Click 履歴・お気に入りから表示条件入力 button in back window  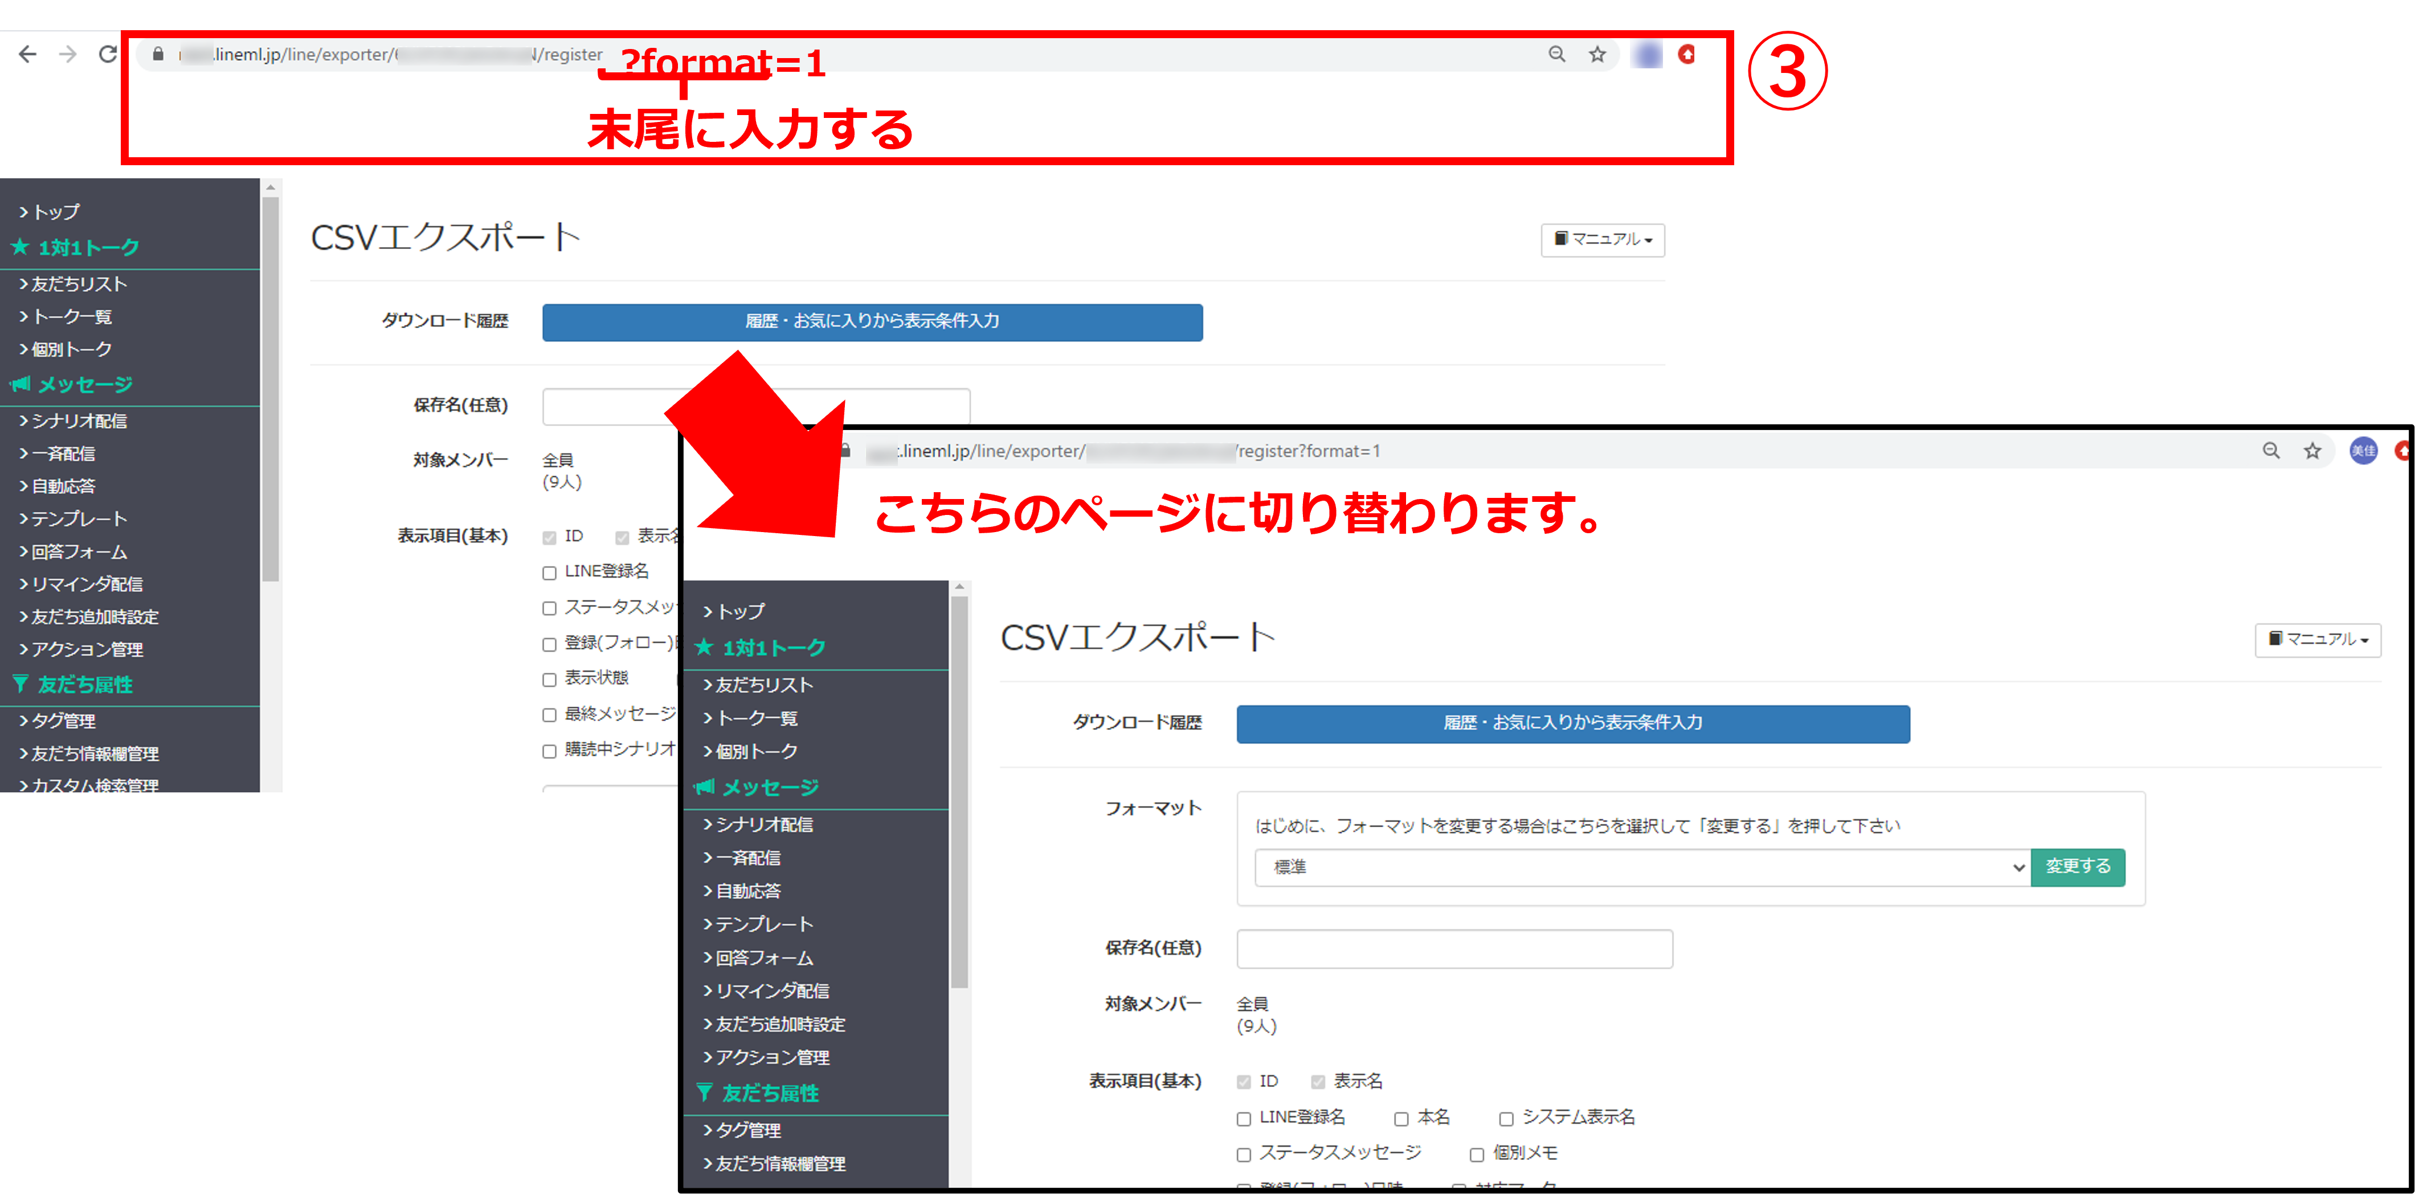pos(872,321)
